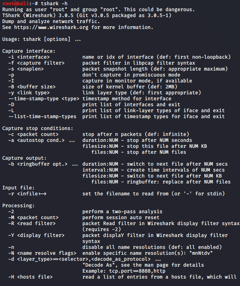Click the "-a <autostop cond.>" option
The image size is (240, 286).
pyautogui.click(x=36, y=140)
